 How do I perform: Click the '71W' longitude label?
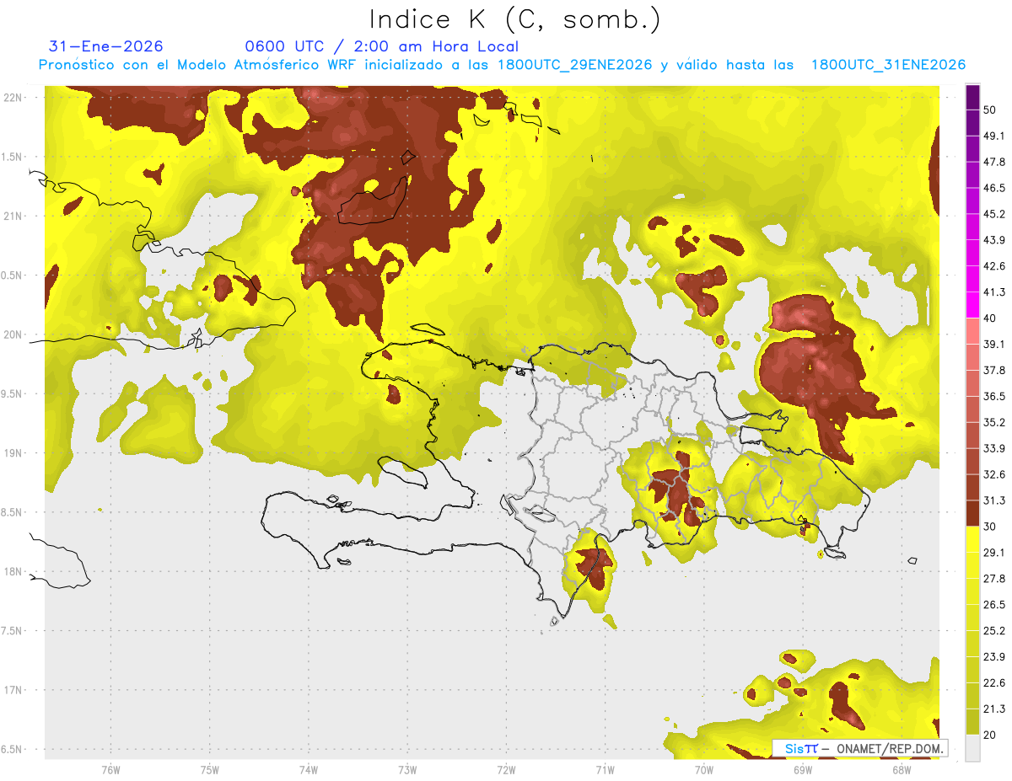[x=605, y=769]
